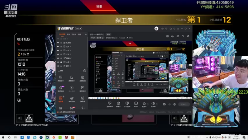Hide the 文本 3 layer
Image resolution: width=248 pixels, height=140 pixels.
(58, 50)
